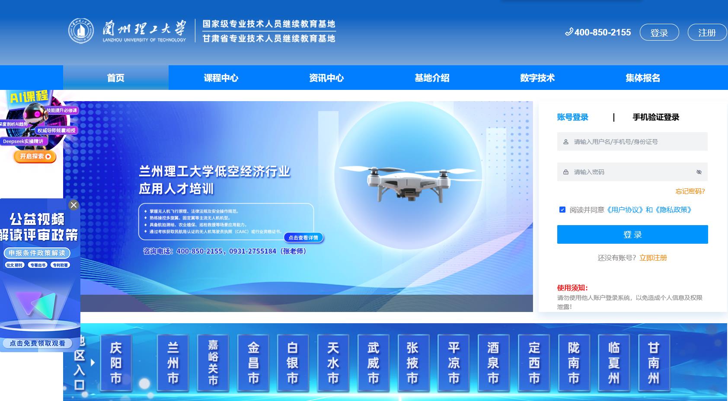The width and height of the screenshot is (728, 401).
Task: Click the Lanzhou University of Technology logo
Action: [81, 31]
